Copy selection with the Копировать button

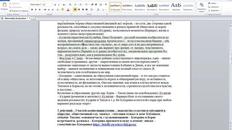coord(15,7)
